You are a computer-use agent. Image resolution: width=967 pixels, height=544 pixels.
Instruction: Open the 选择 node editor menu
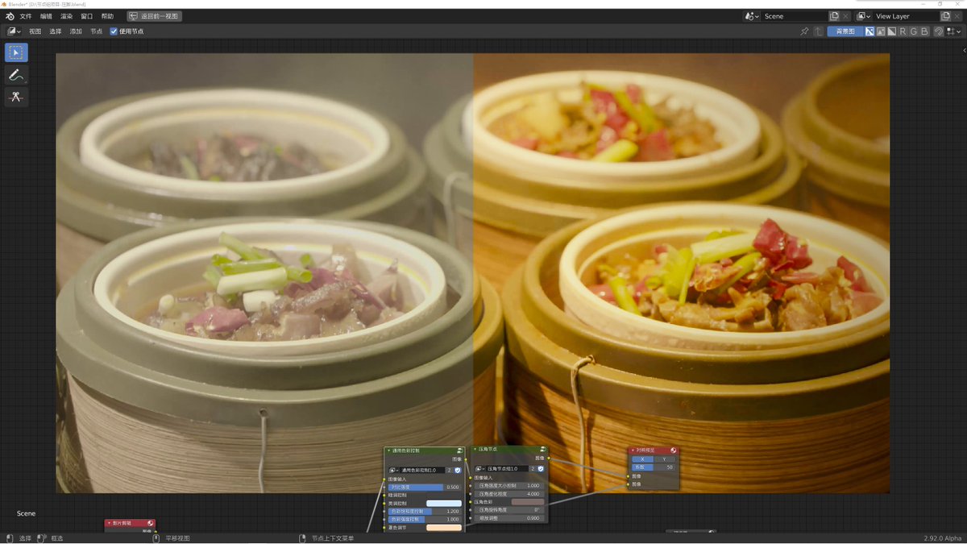tap(55, 31)
